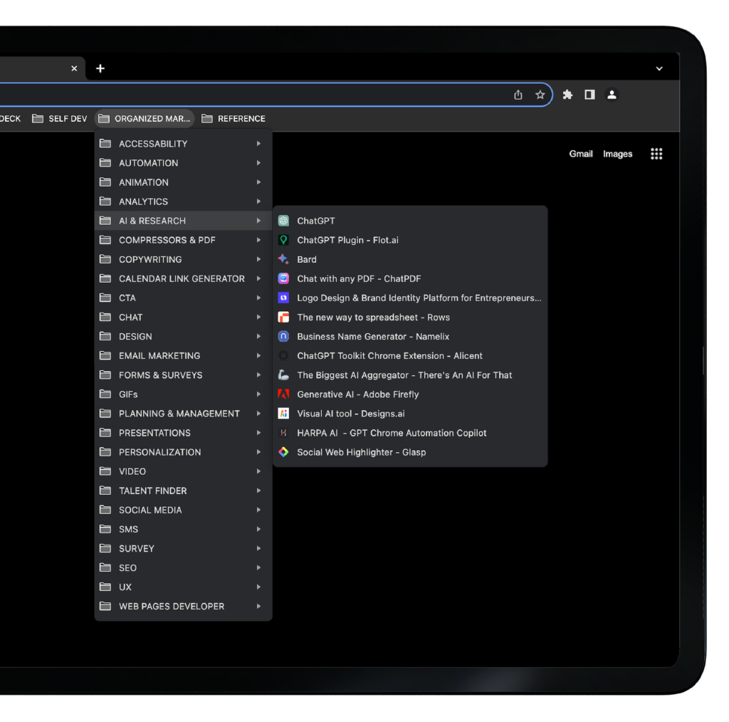
Task: Open Generative AI - Adobe Firefly bookmark
Action: click(409, 394)
